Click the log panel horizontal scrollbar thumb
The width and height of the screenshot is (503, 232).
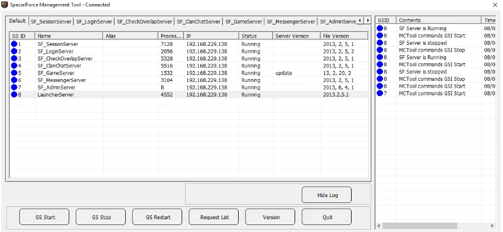[x=420, y=226]
